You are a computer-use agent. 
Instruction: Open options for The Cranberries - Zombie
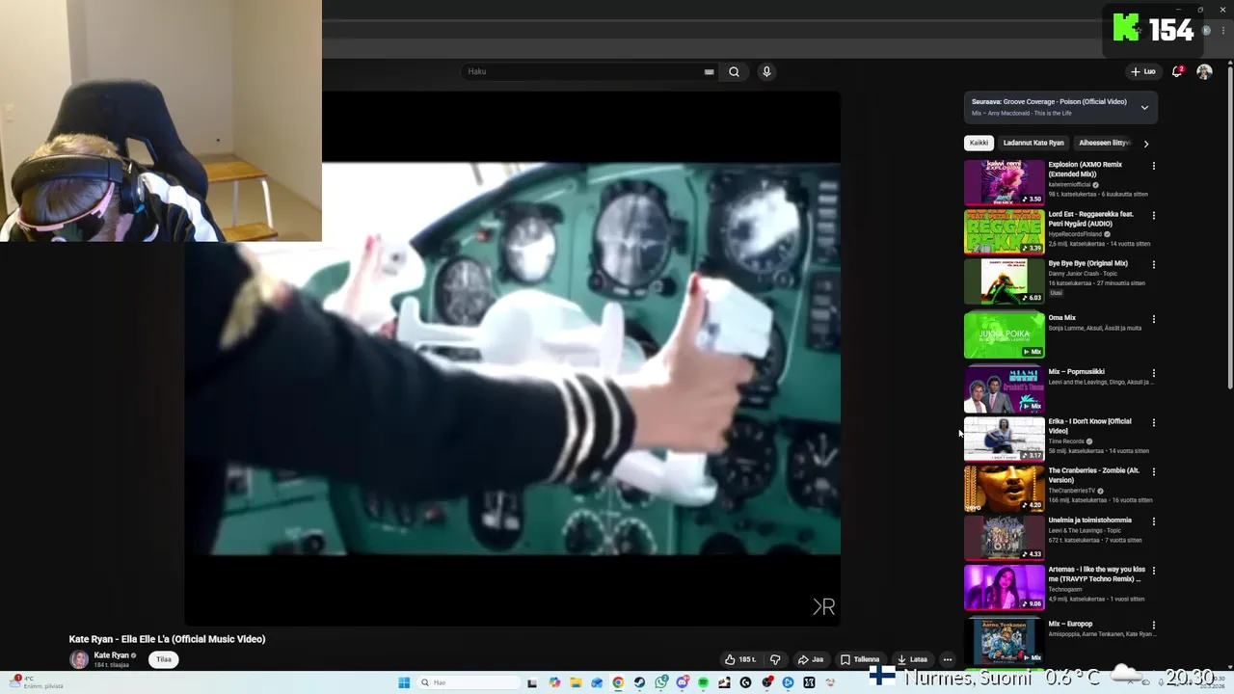pos(1153,471)
